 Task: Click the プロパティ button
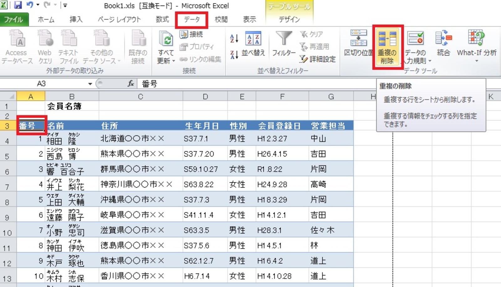[197, 47]
